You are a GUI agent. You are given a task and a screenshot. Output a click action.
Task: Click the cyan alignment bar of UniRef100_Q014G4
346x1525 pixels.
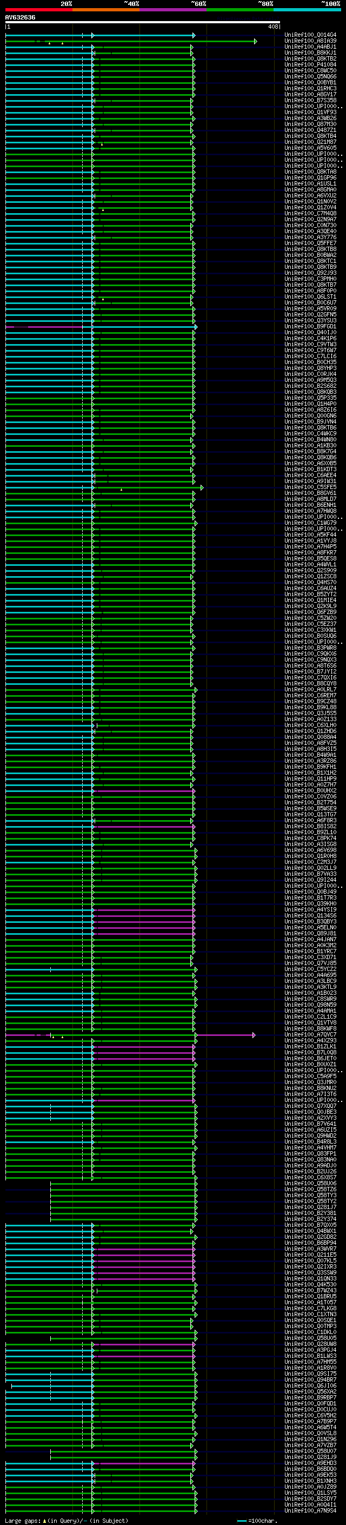pyautogui.click(x=99, y=36)
